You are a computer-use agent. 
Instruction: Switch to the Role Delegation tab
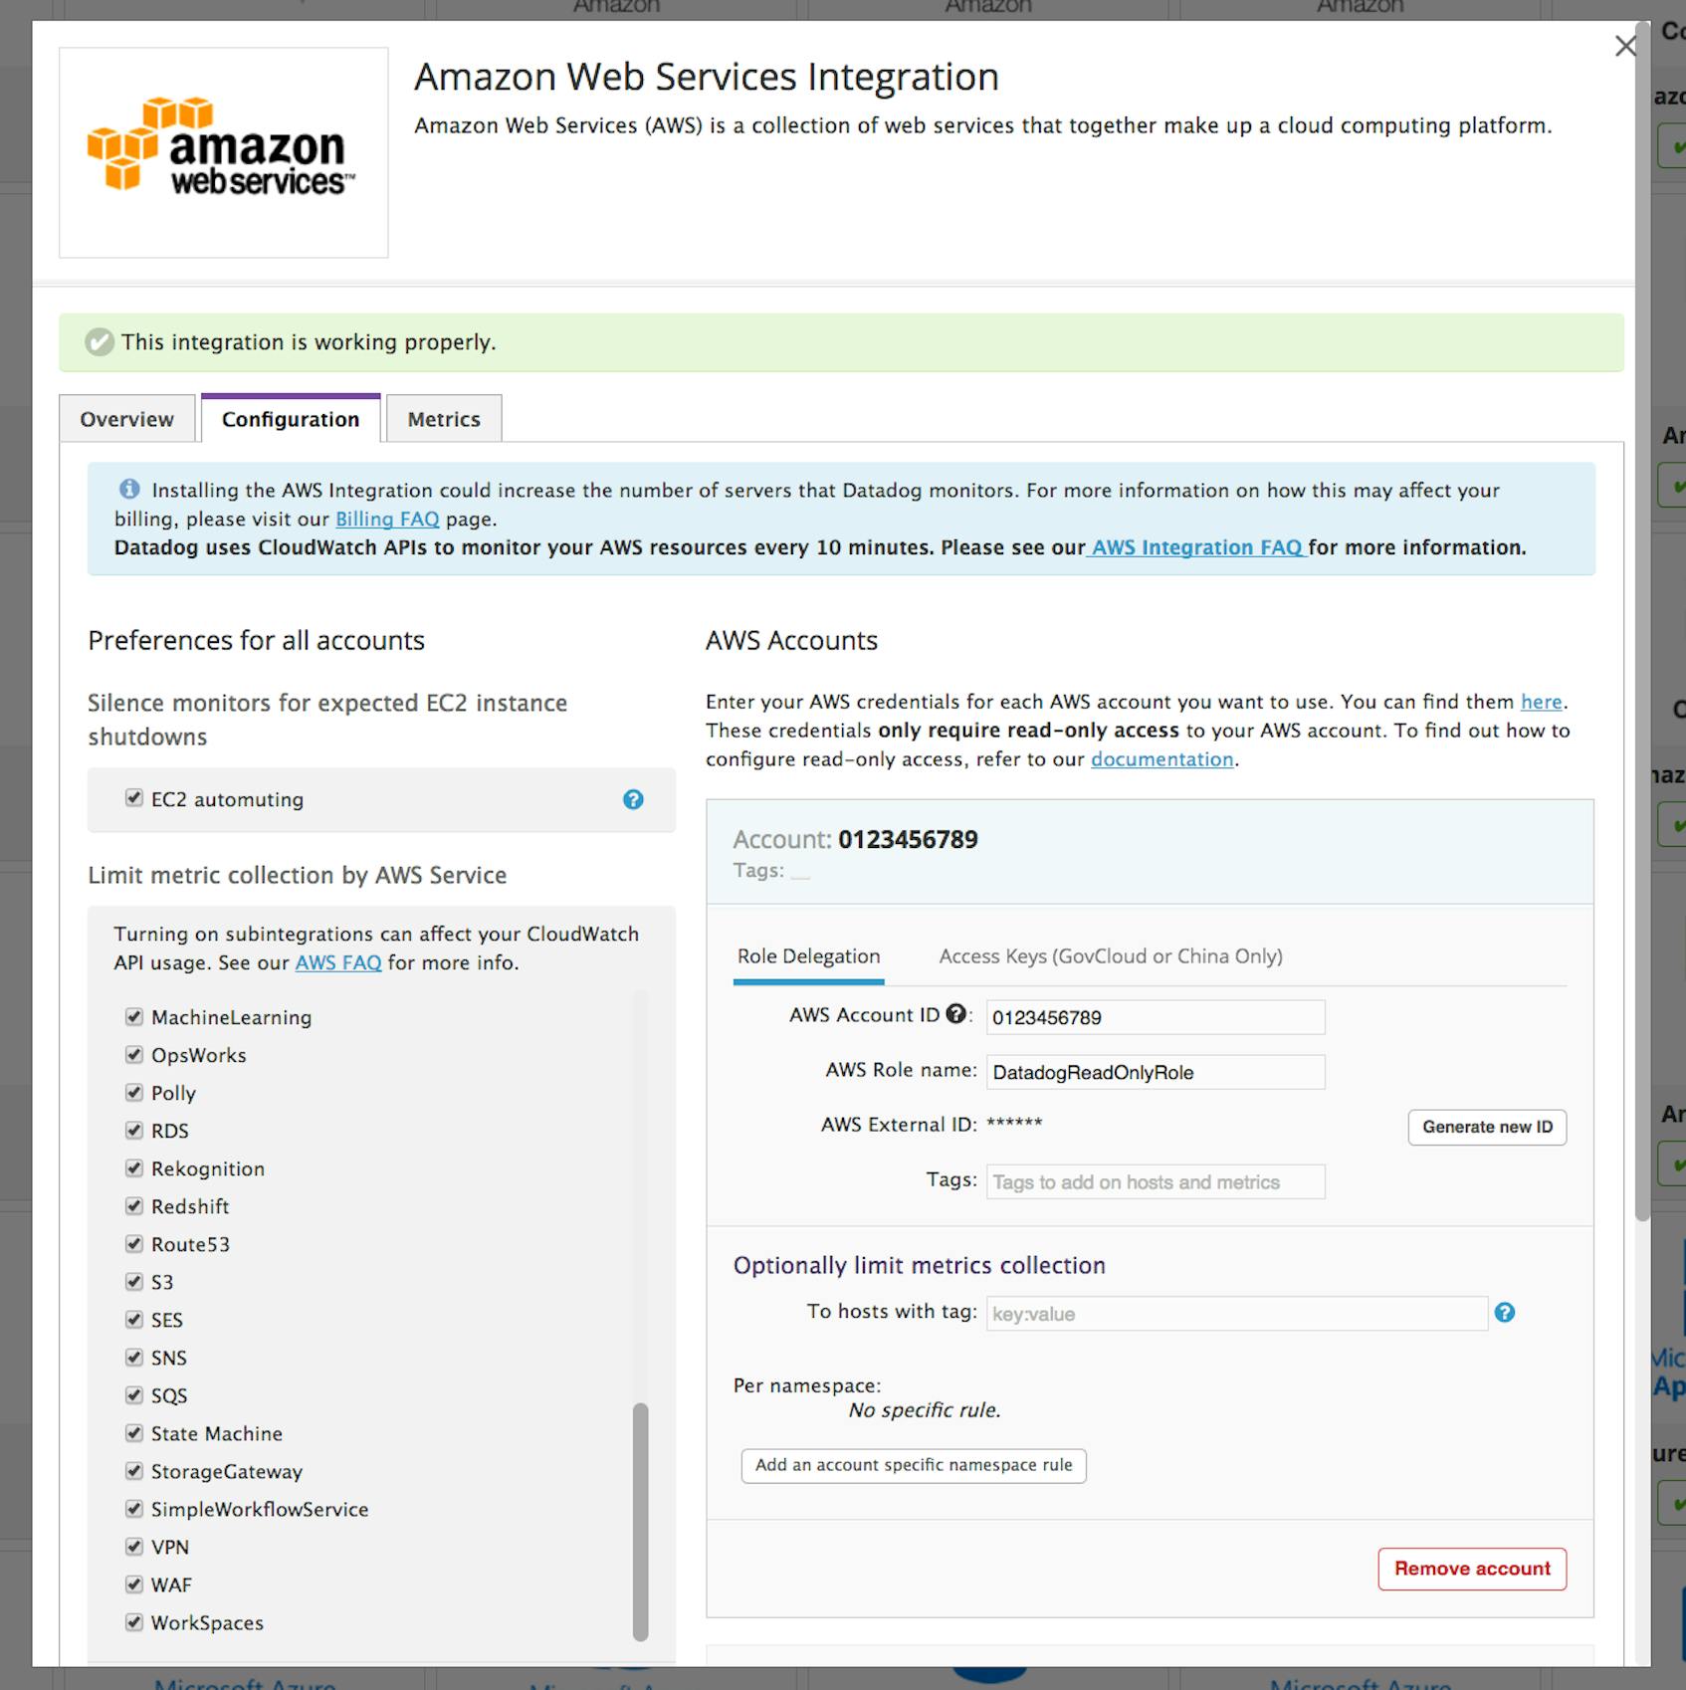(807, 955)
